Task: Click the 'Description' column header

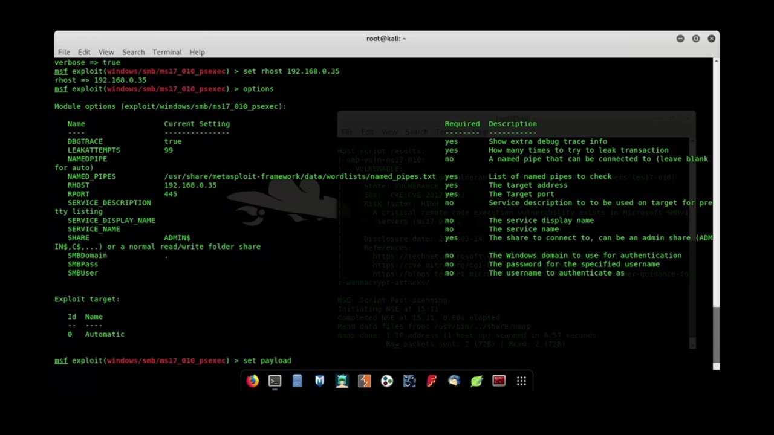Action: (513, 124)
